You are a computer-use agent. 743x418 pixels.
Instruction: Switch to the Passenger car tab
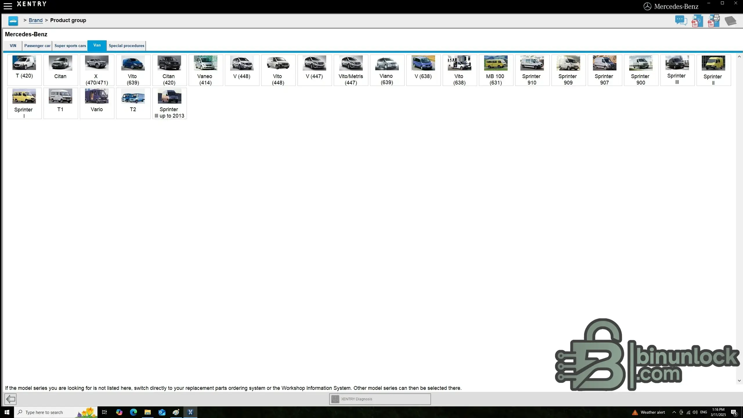37,46
